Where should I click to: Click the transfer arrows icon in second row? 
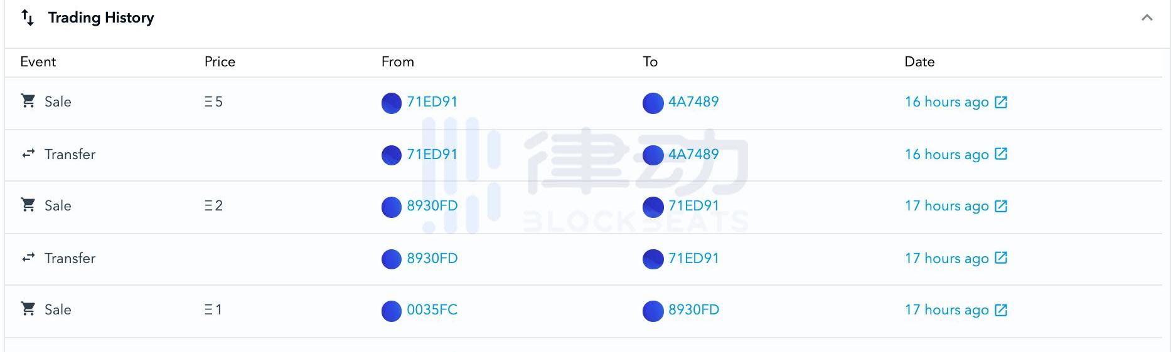coord(28,153)
